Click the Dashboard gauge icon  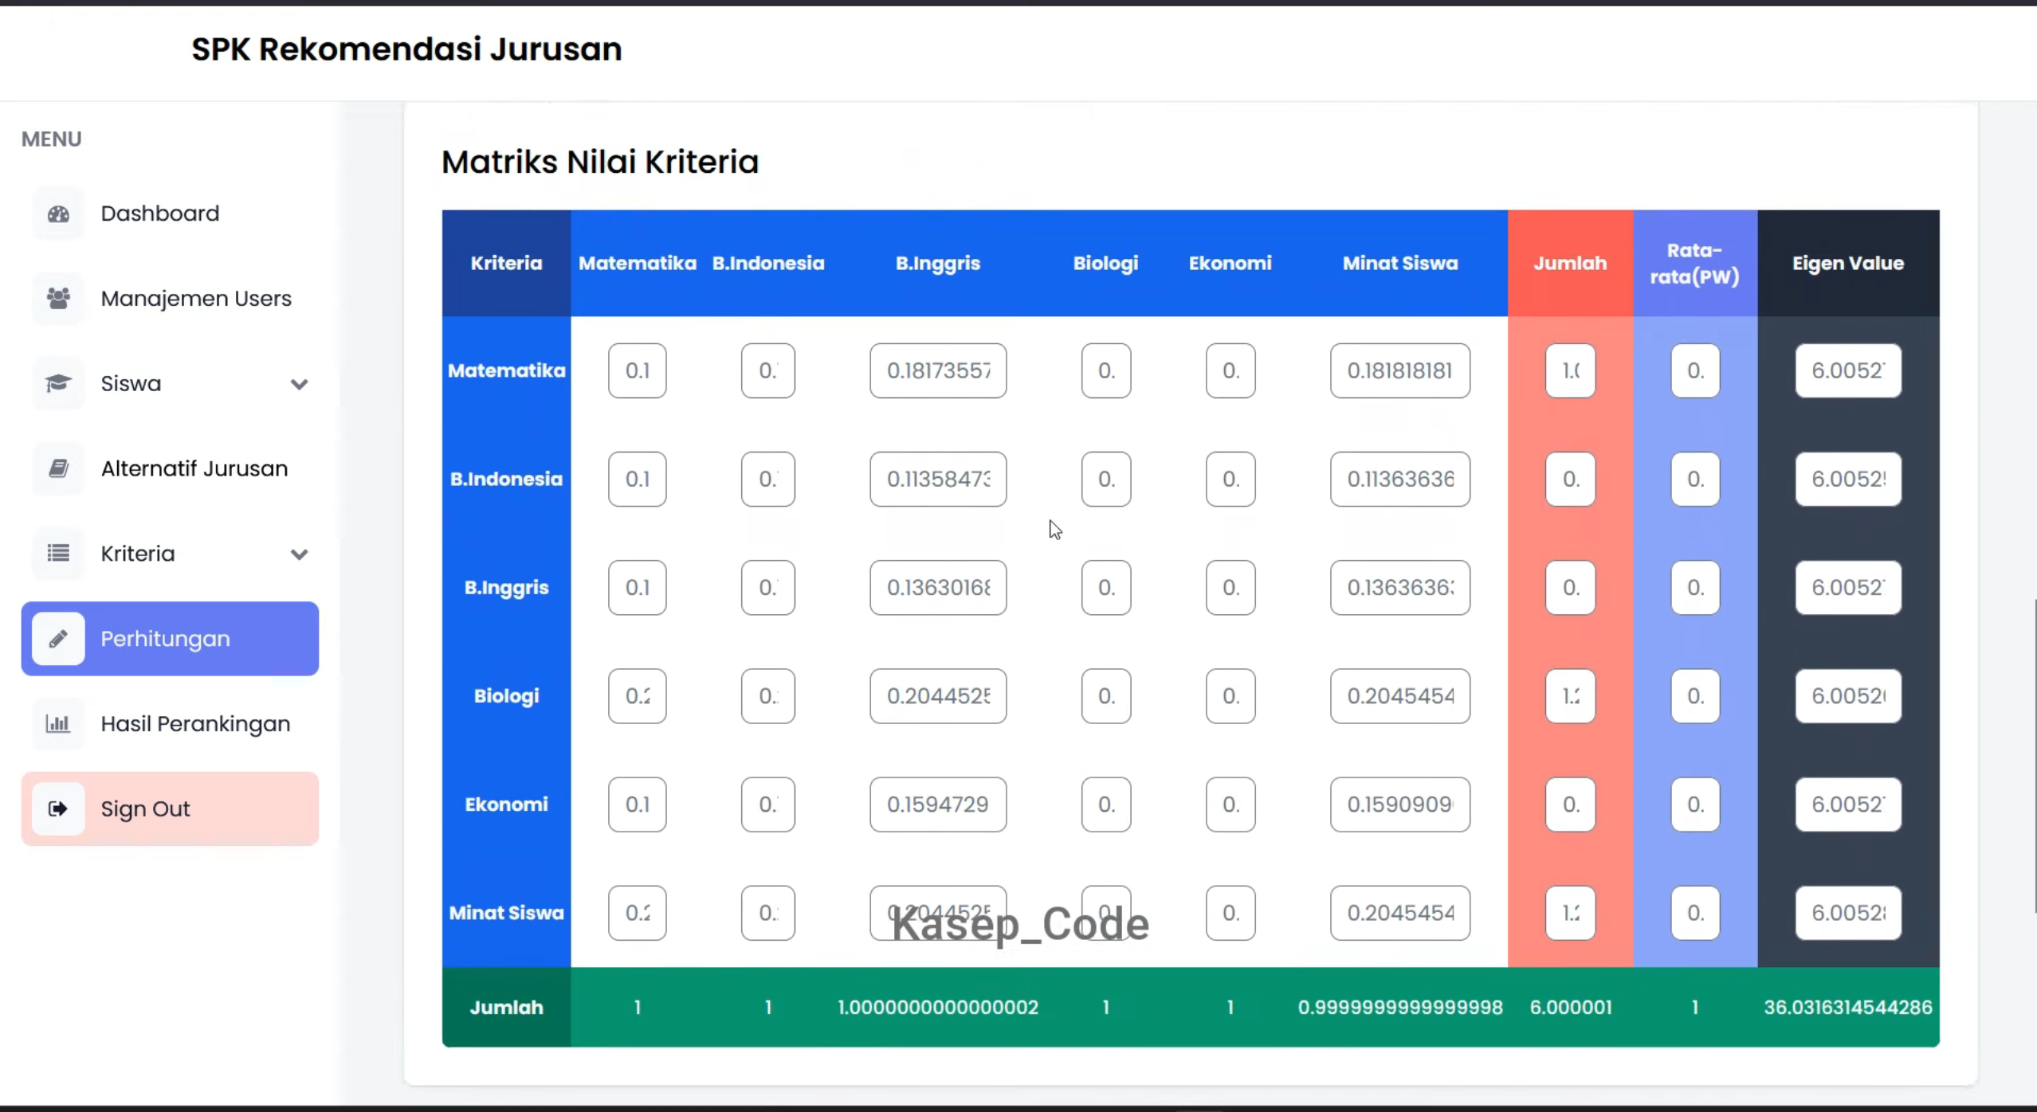click(58, 213)
